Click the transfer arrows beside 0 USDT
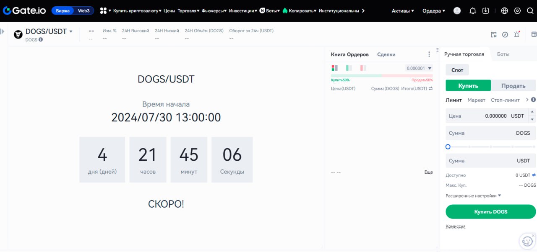This screenshot has width=537, height=252. tap(534, 175)
